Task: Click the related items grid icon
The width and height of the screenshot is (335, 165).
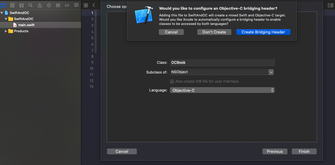Action: click(x=86, y=5)
